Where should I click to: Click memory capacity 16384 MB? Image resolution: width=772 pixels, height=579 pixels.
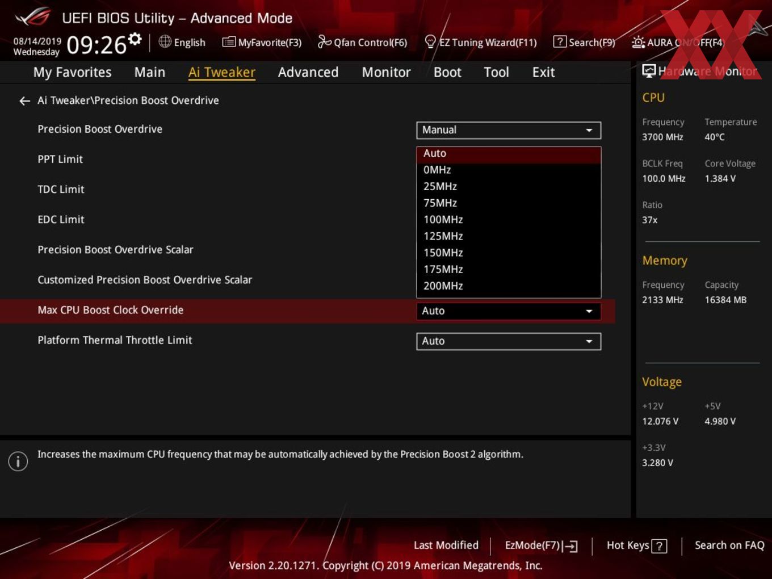725,300
